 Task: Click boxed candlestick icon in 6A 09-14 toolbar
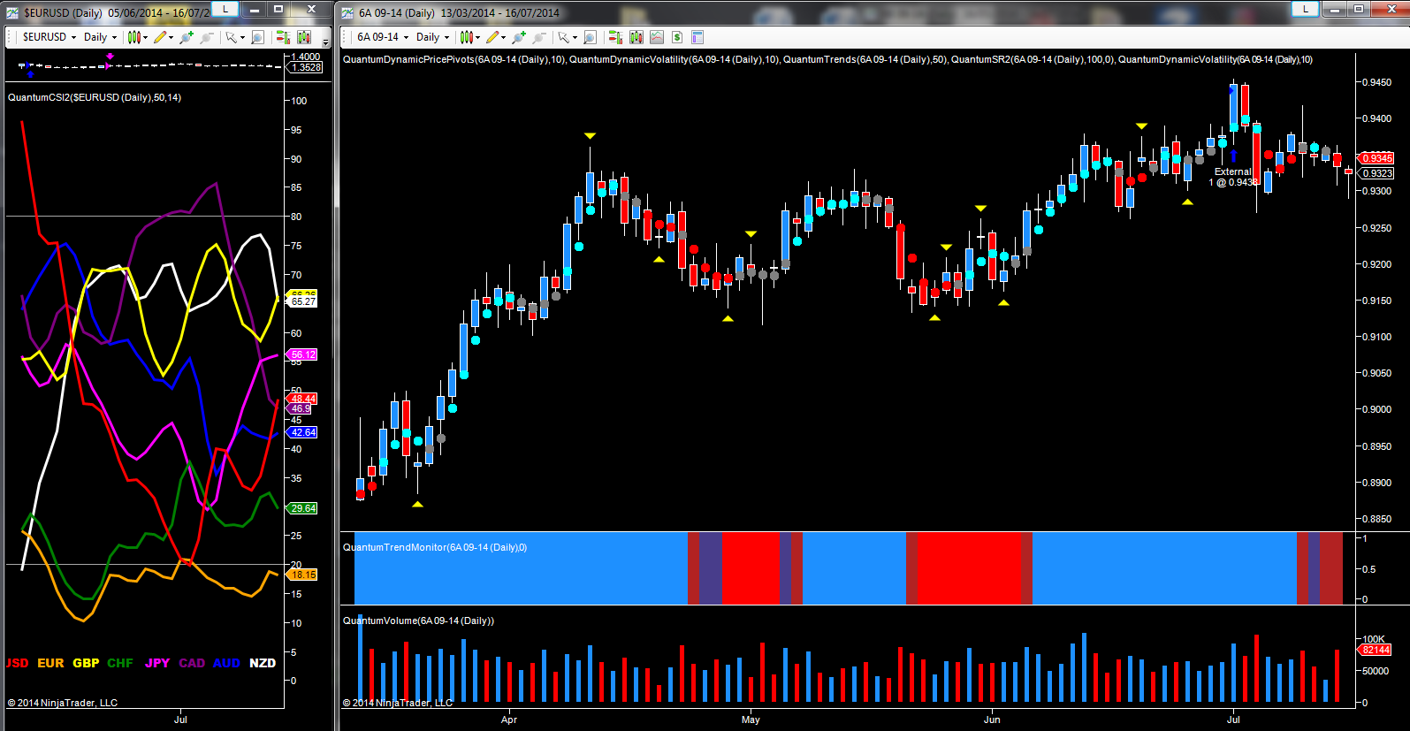point(636,37)
